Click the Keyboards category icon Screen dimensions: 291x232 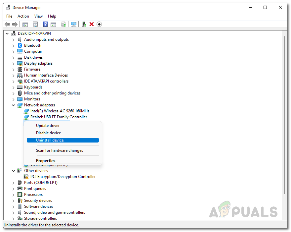click(20, 87)
